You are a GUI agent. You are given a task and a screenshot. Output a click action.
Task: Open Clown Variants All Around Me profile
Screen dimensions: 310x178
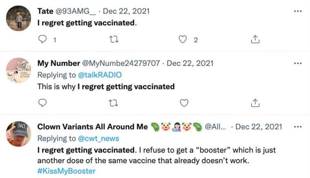tap(92, 127)
